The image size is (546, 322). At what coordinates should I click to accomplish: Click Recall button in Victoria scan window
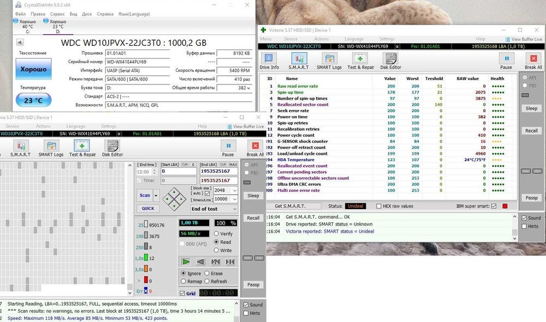(x=253, y=218)
